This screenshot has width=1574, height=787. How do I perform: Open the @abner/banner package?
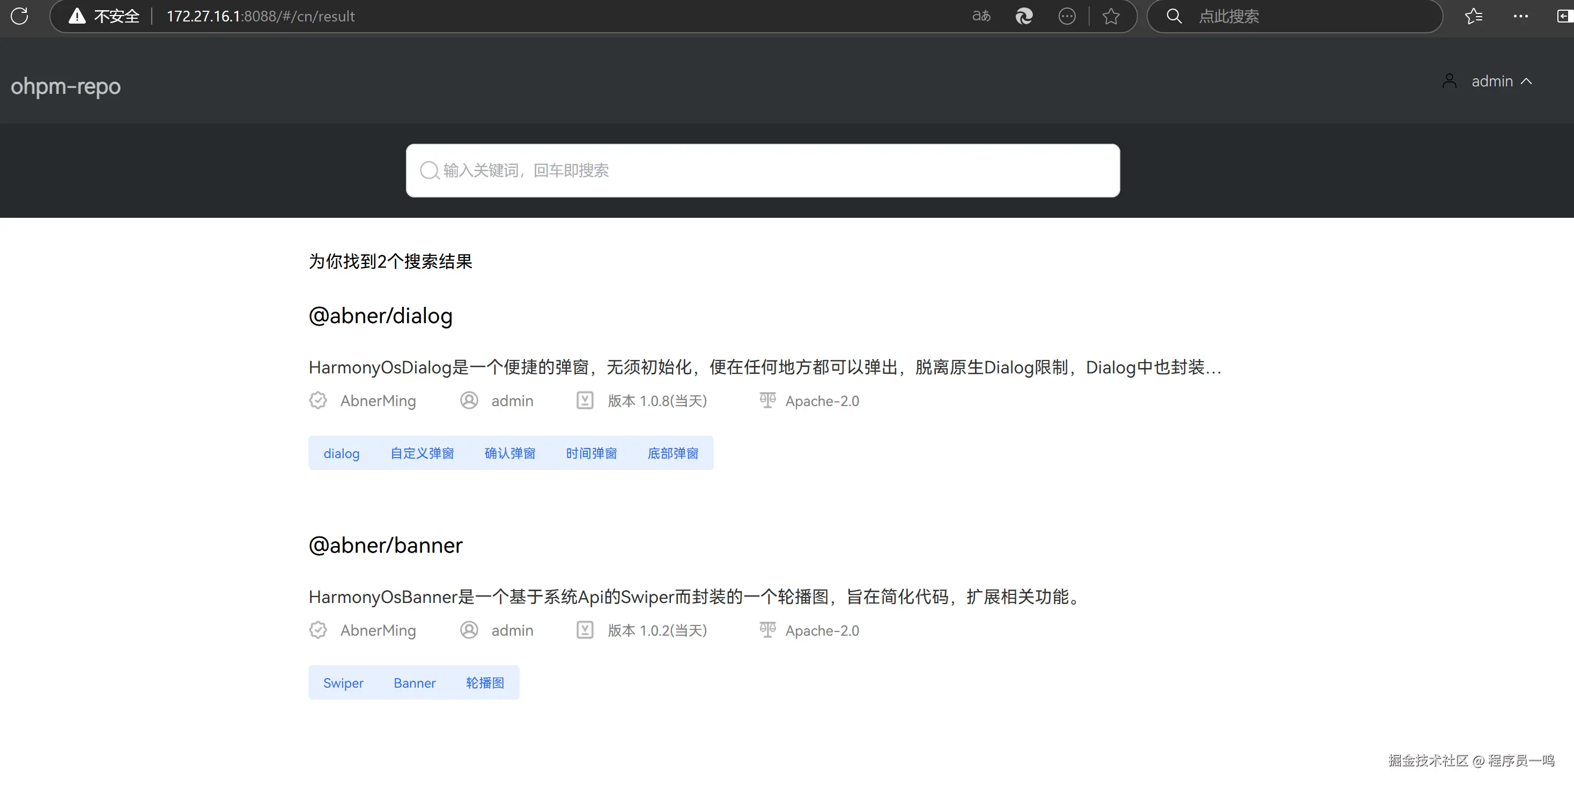[x=385, y=545]
